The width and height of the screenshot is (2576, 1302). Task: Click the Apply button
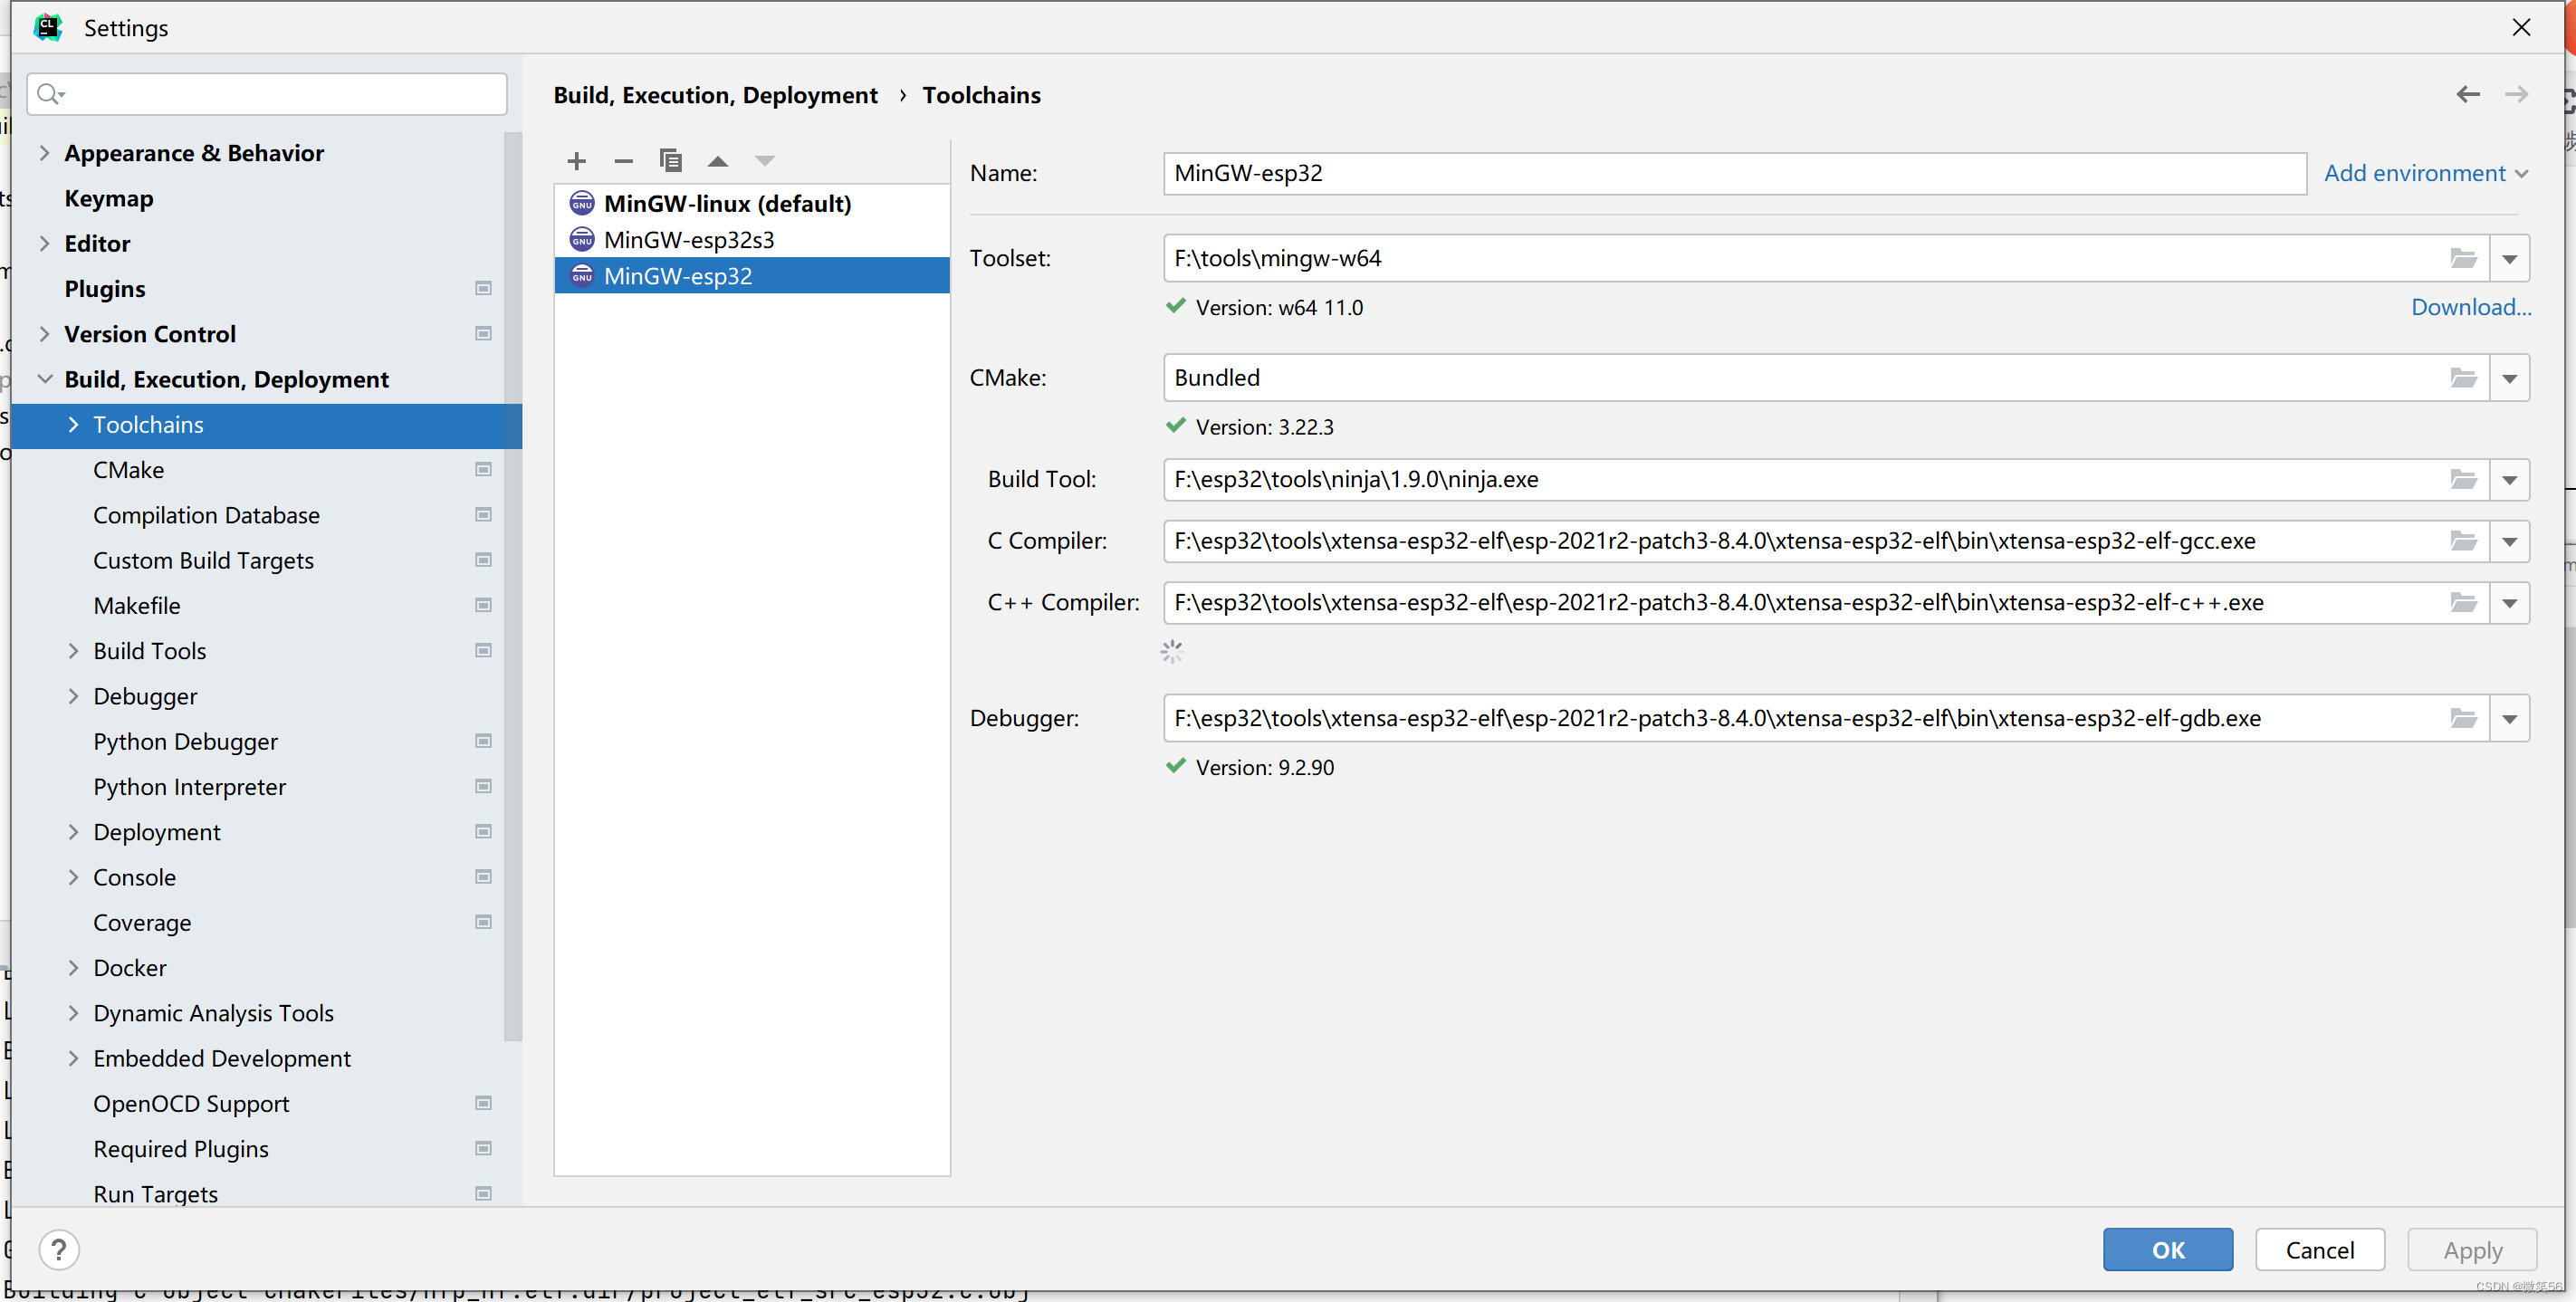coord(2472,1250)
